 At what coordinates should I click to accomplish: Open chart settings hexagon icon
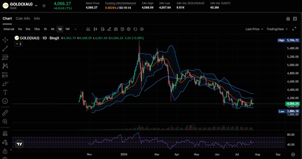coord(129,29)
